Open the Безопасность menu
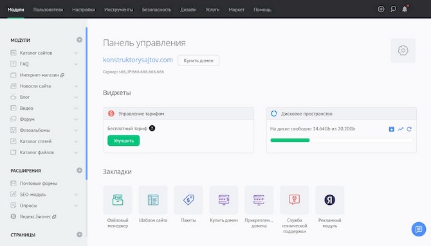This screenshot has height=246, width=431. click(156, 10)
